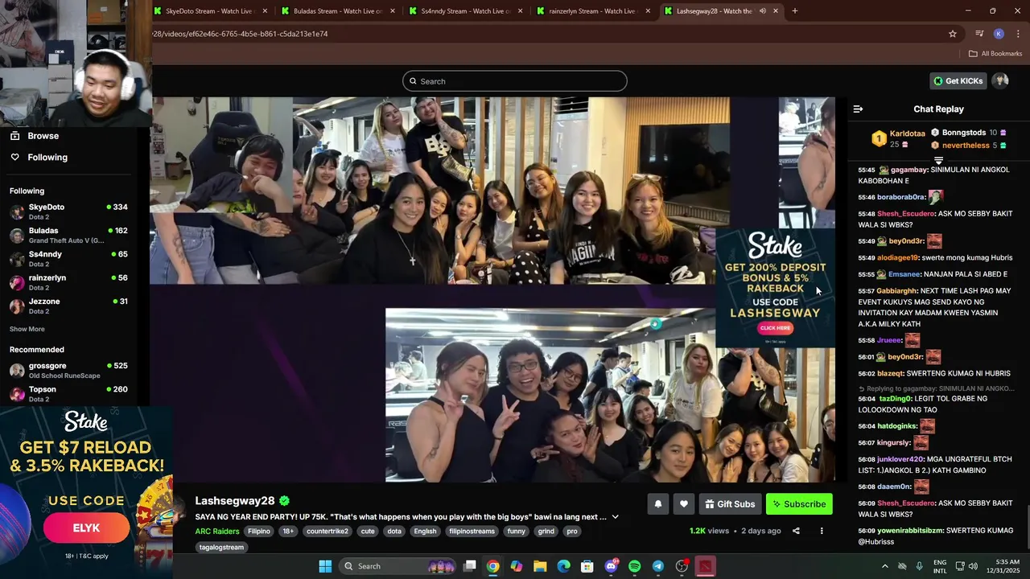
Task: Open Ss4nndy channel in the Following list
Action: [69, 258]
